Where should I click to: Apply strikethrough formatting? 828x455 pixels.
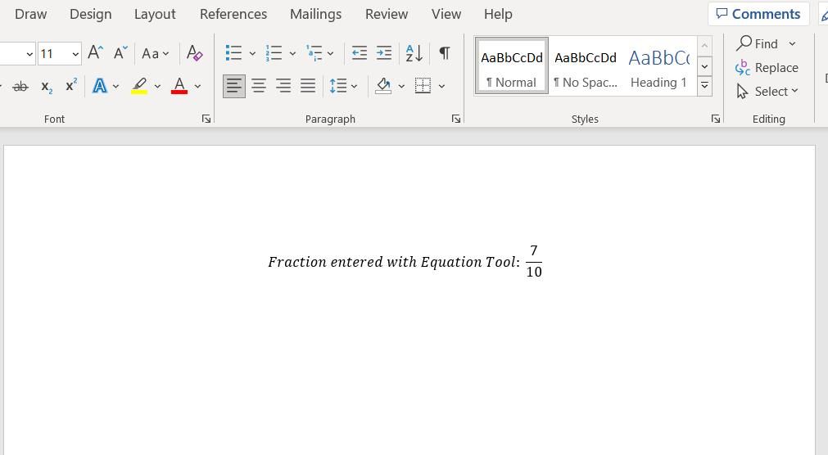(20, 86)
